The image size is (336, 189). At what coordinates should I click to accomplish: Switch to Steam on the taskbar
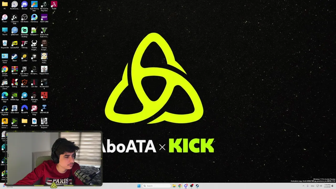point(197,186)
